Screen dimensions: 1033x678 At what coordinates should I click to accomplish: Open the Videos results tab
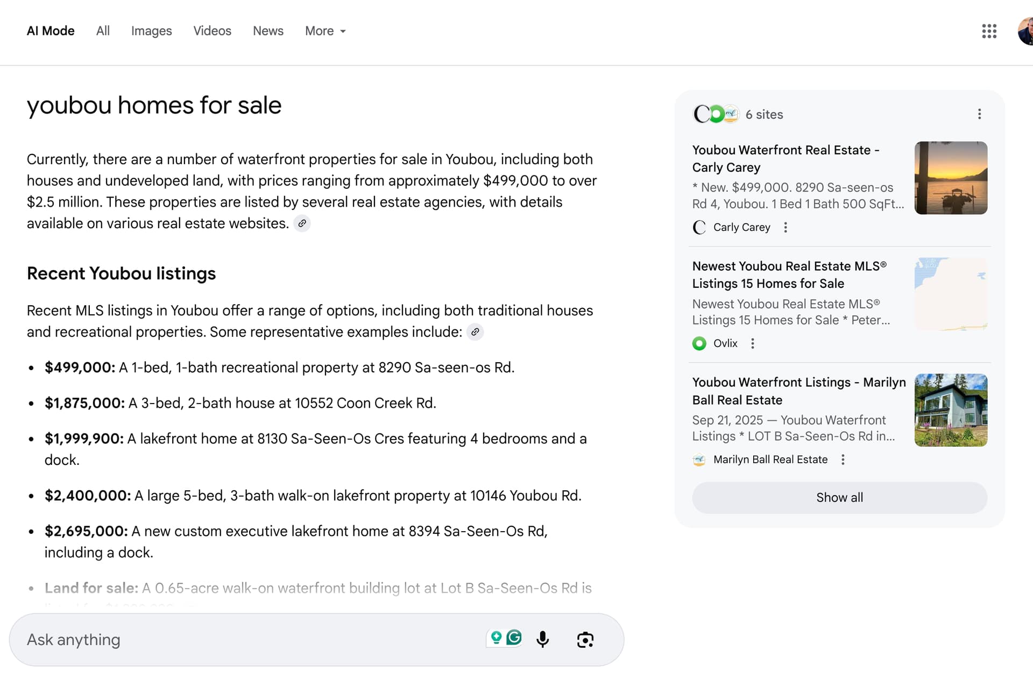[212, 31]
